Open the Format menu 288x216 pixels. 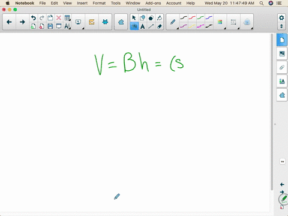99,3
